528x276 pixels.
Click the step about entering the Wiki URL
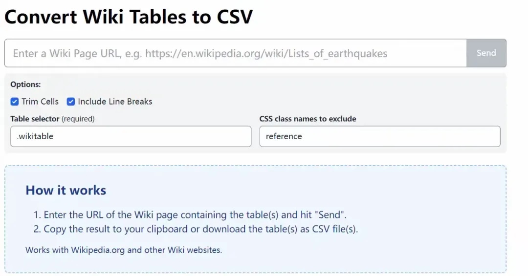point(195,215)
